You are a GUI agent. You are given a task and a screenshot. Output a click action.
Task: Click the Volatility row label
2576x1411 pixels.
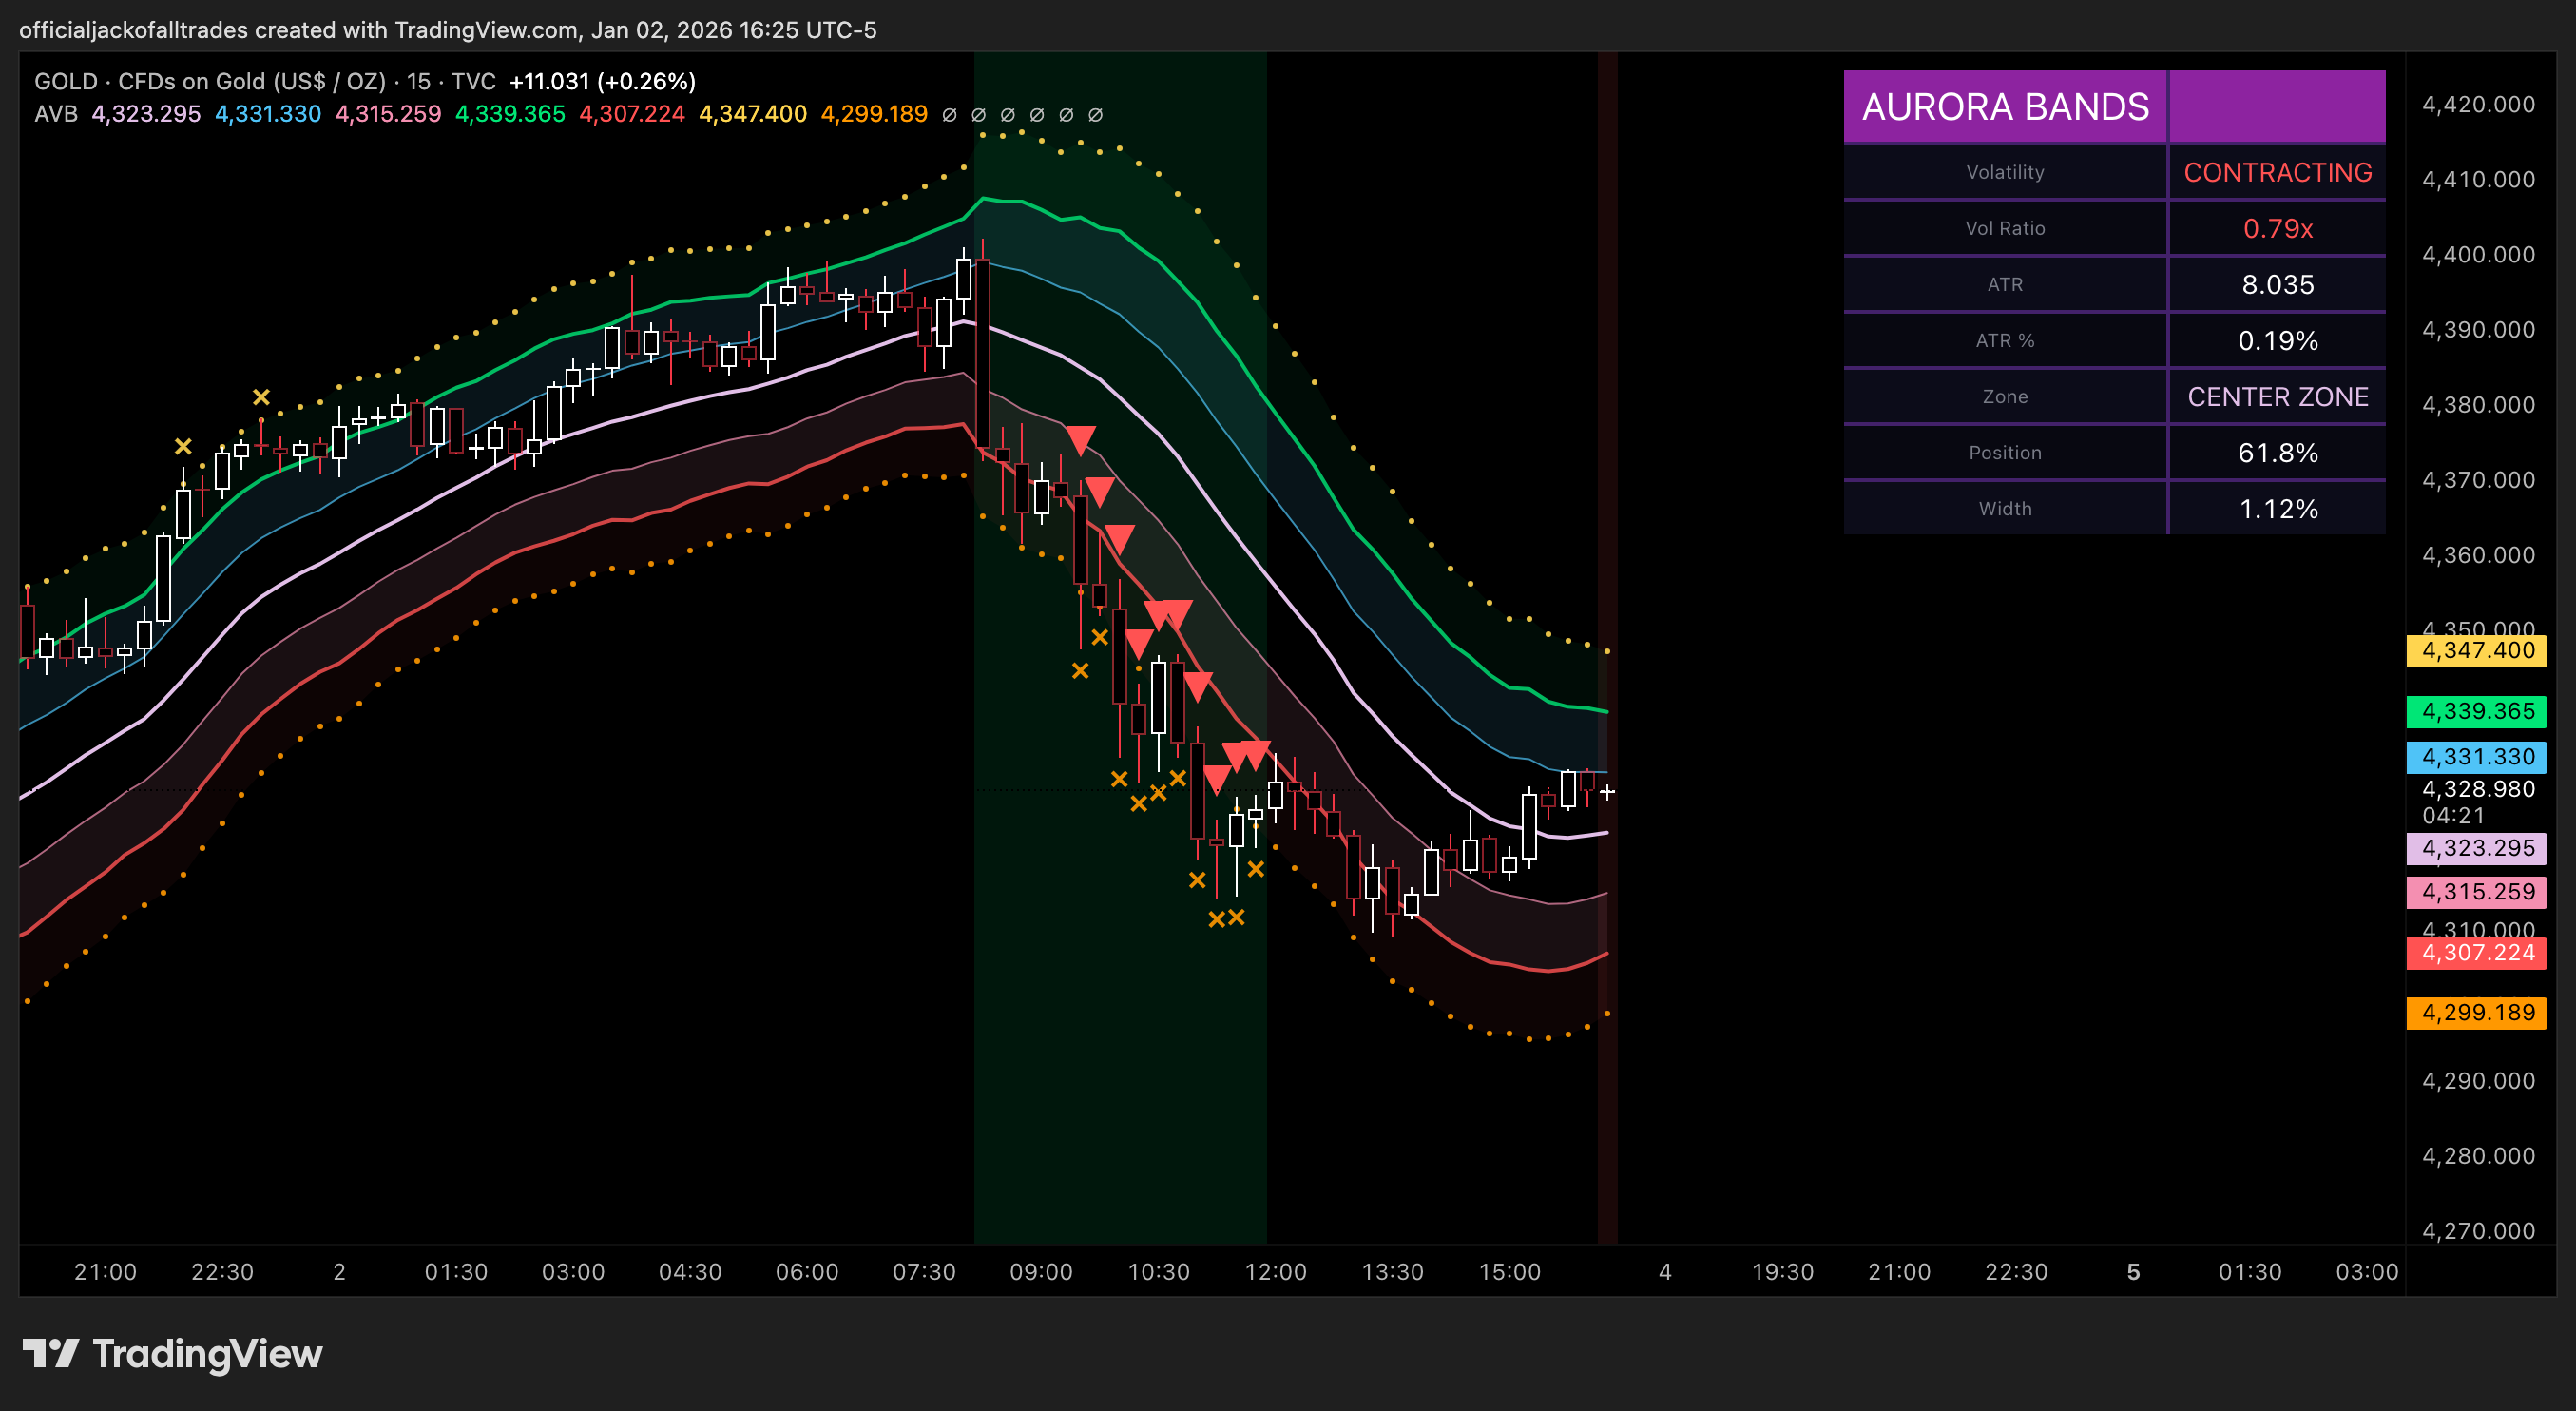pos(2005,172)
